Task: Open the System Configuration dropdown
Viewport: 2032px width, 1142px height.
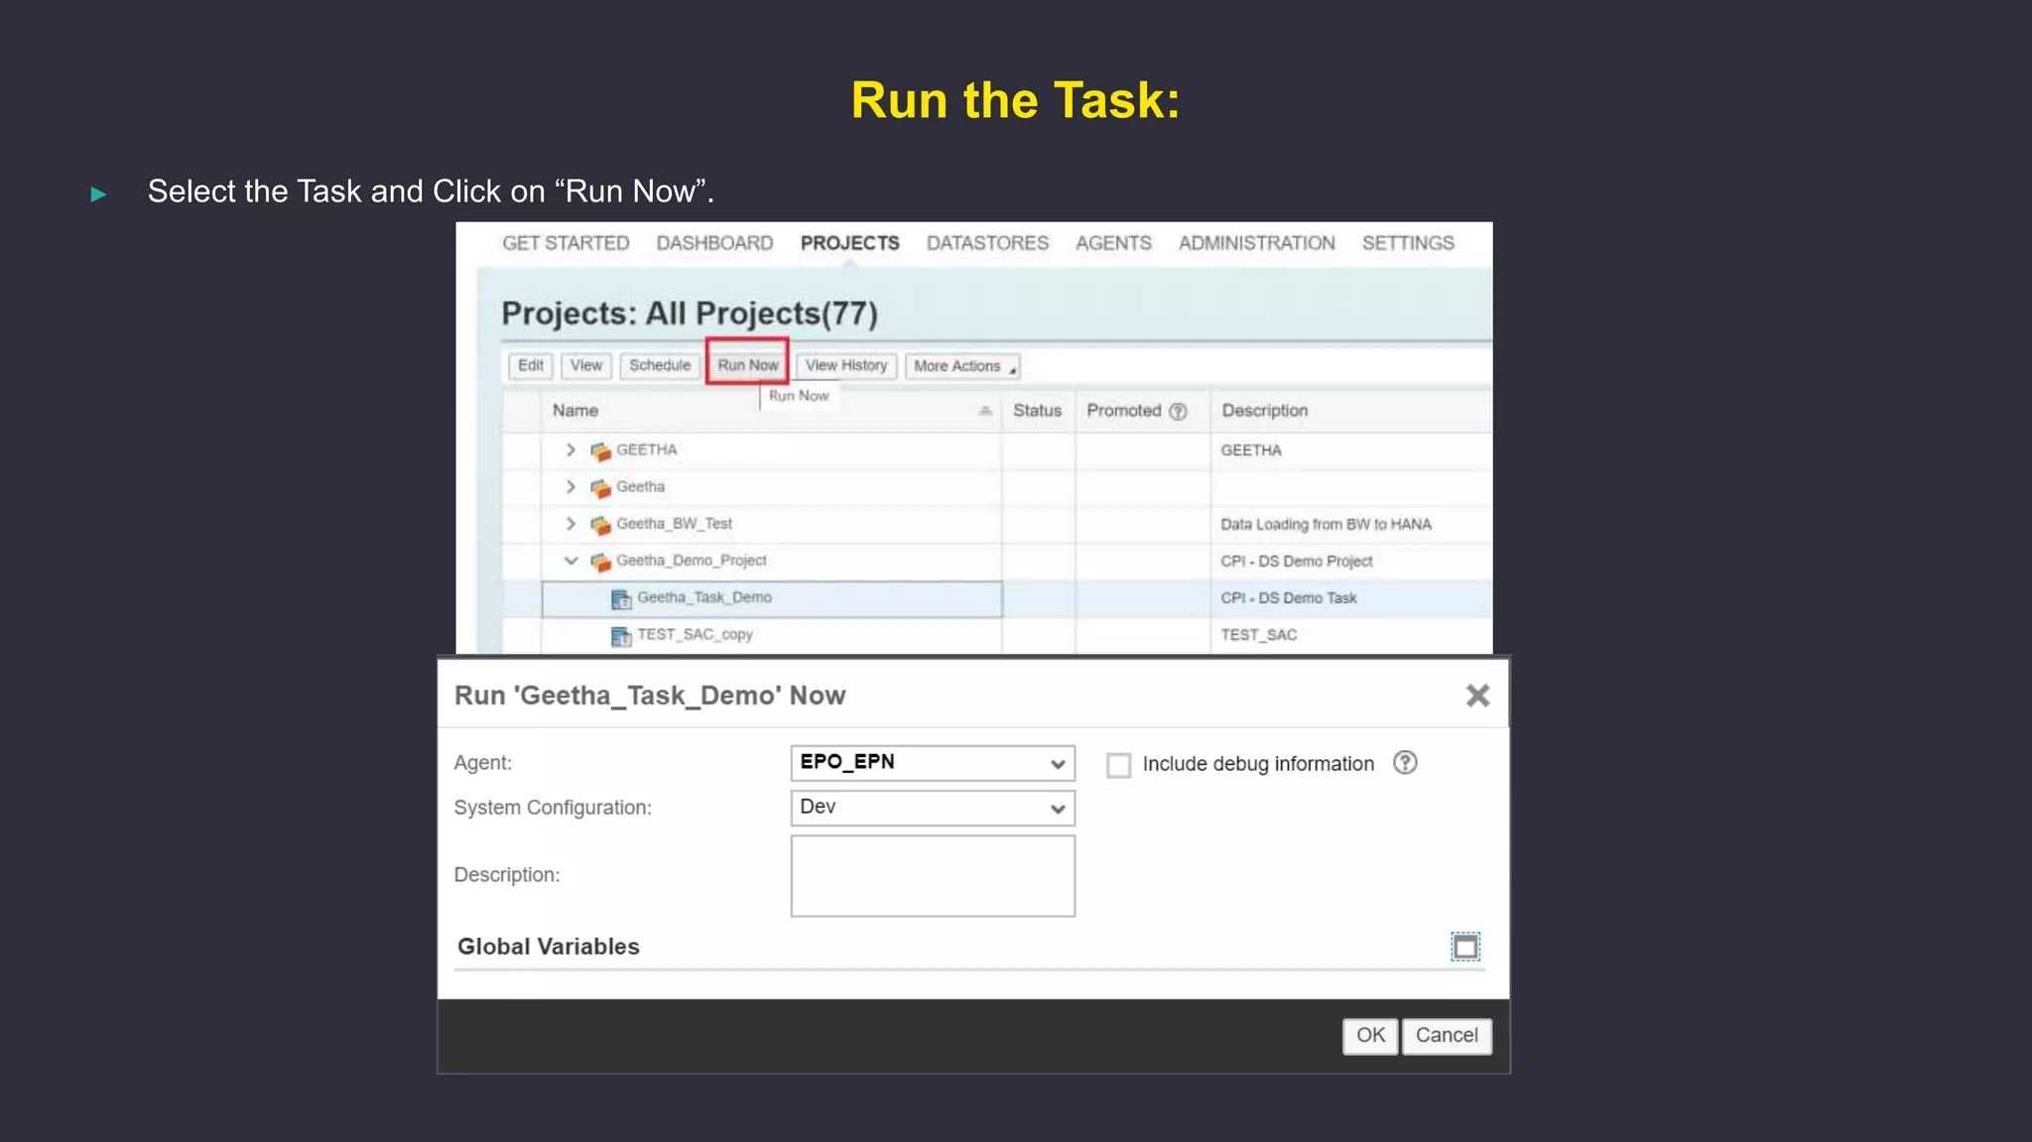Action: point(1058,809)
